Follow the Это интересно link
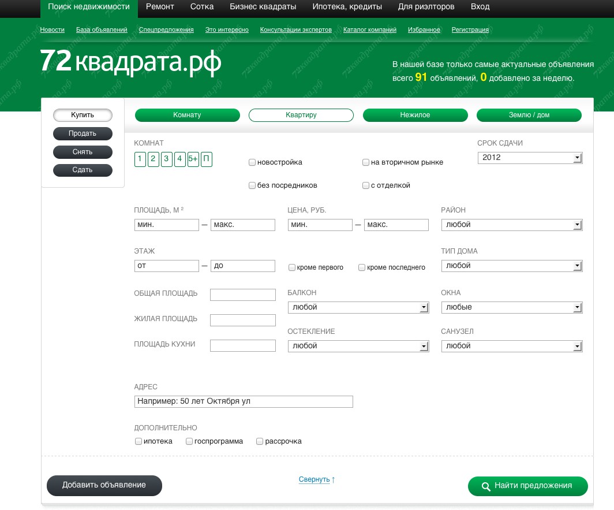This screenshot has height=510, width=614. point(227,30)
